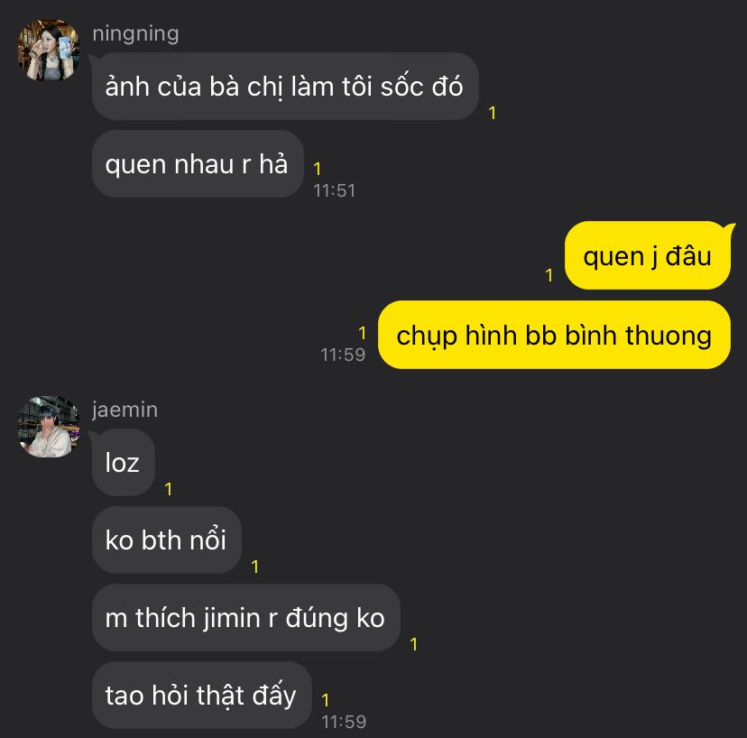Select message 'm thích jimin r đúng ko'
747x738 pixels.
(245, 618)
